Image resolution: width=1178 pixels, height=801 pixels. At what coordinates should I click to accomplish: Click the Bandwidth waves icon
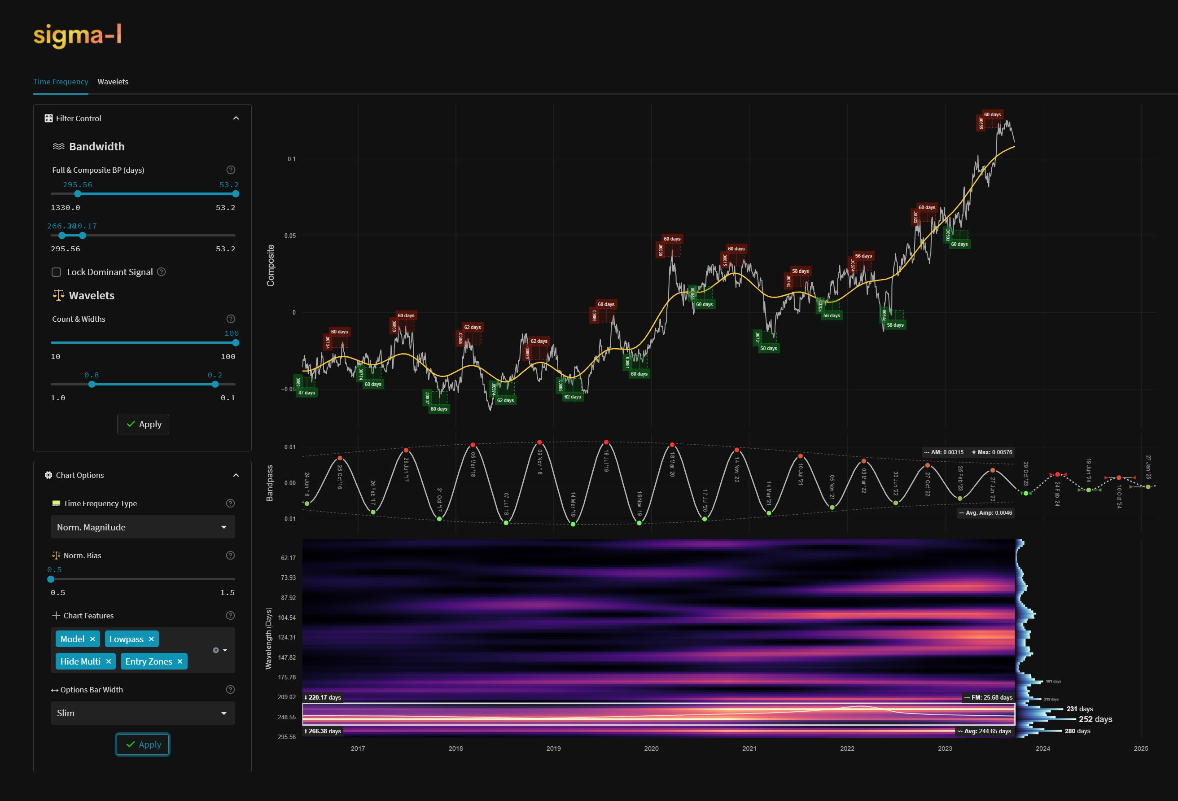pyautogui.click(x=58, y=146)
